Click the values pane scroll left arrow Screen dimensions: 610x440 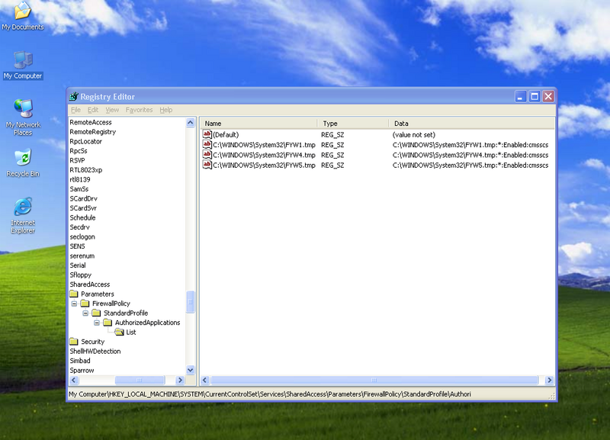[x=205, y=380]
